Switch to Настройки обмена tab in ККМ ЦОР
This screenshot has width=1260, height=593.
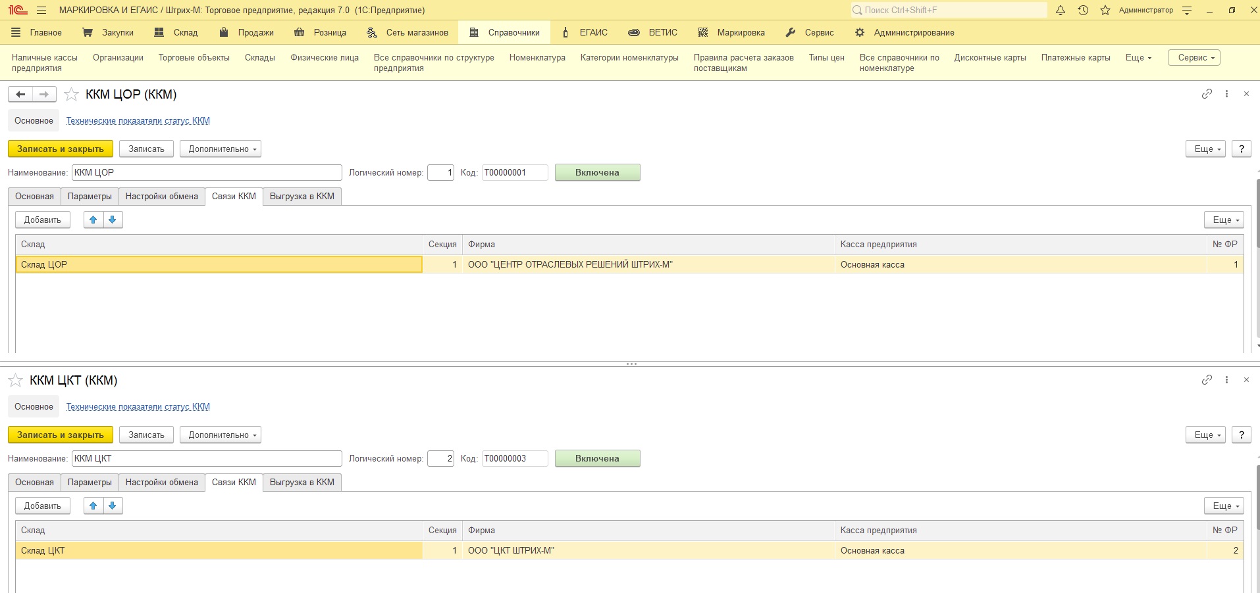[x=162, y=197]
